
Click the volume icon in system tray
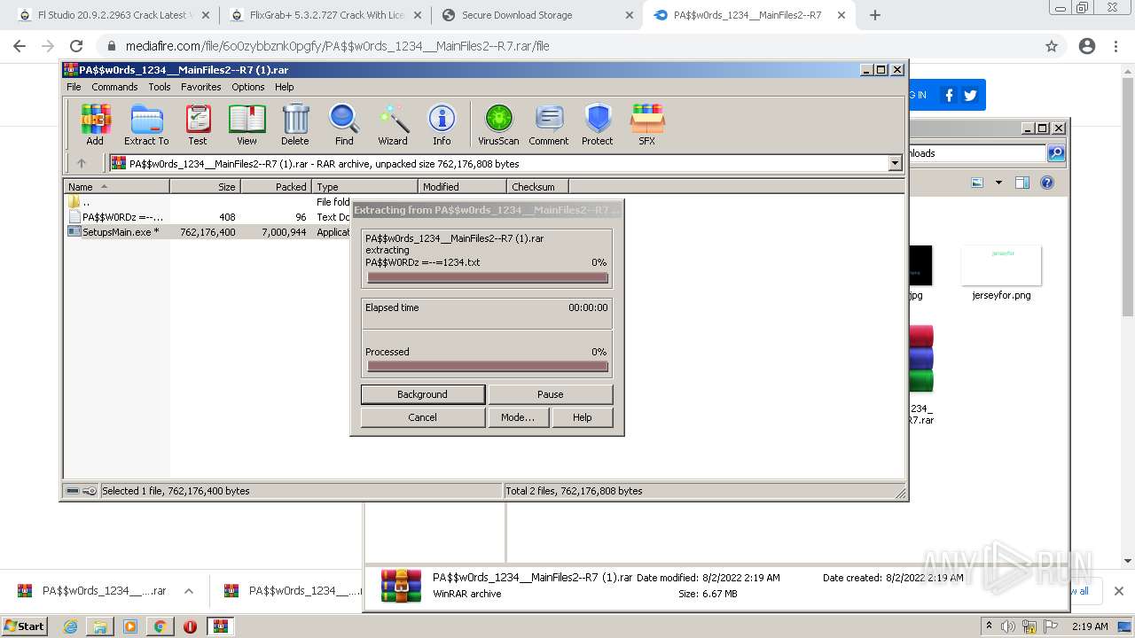click(x=1009, y=626)
